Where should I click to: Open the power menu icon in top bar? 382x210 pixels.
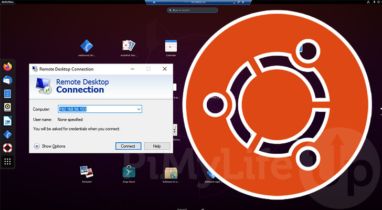[x=379, y=2]
